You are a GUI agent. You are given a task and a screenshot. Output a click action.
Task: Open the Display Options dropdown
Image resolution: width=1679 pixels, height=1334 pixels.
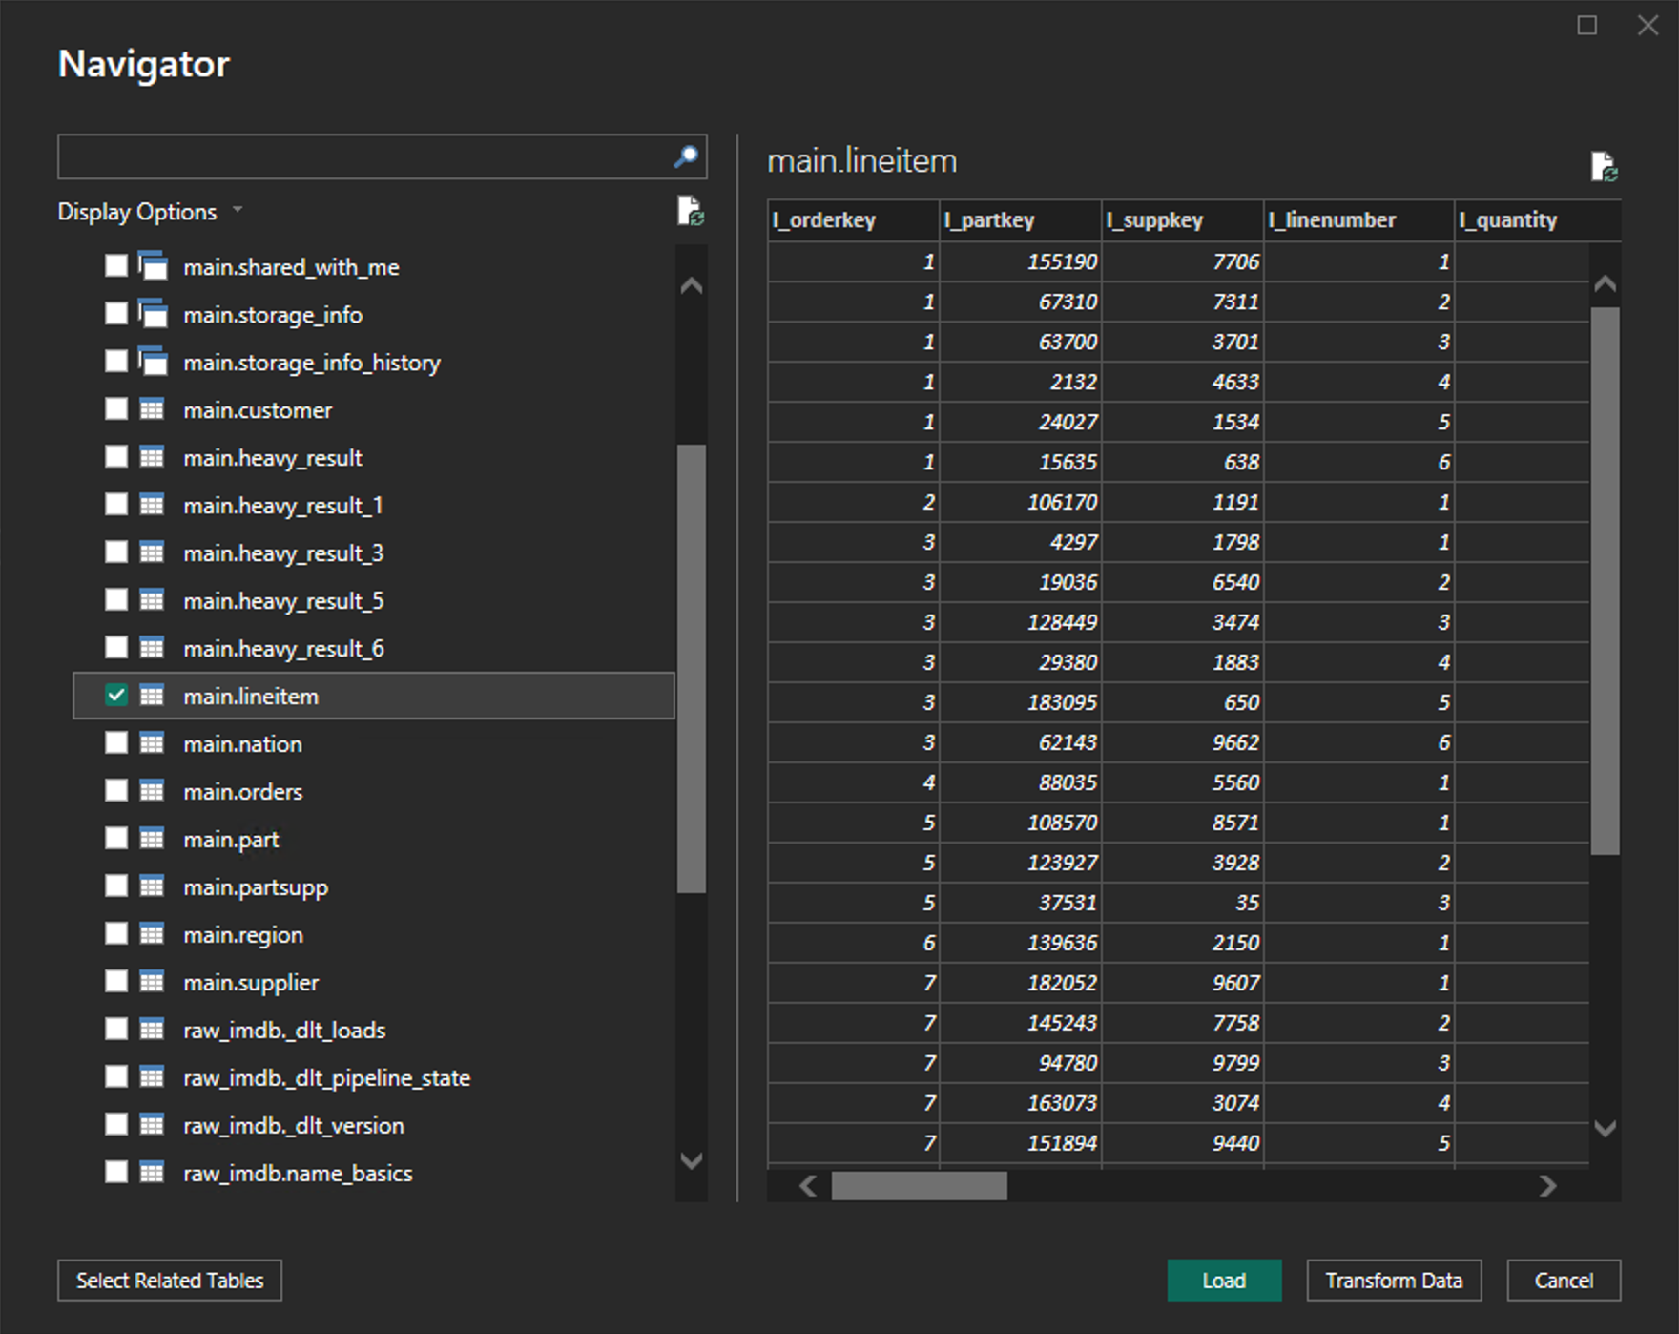pos(151,212)
